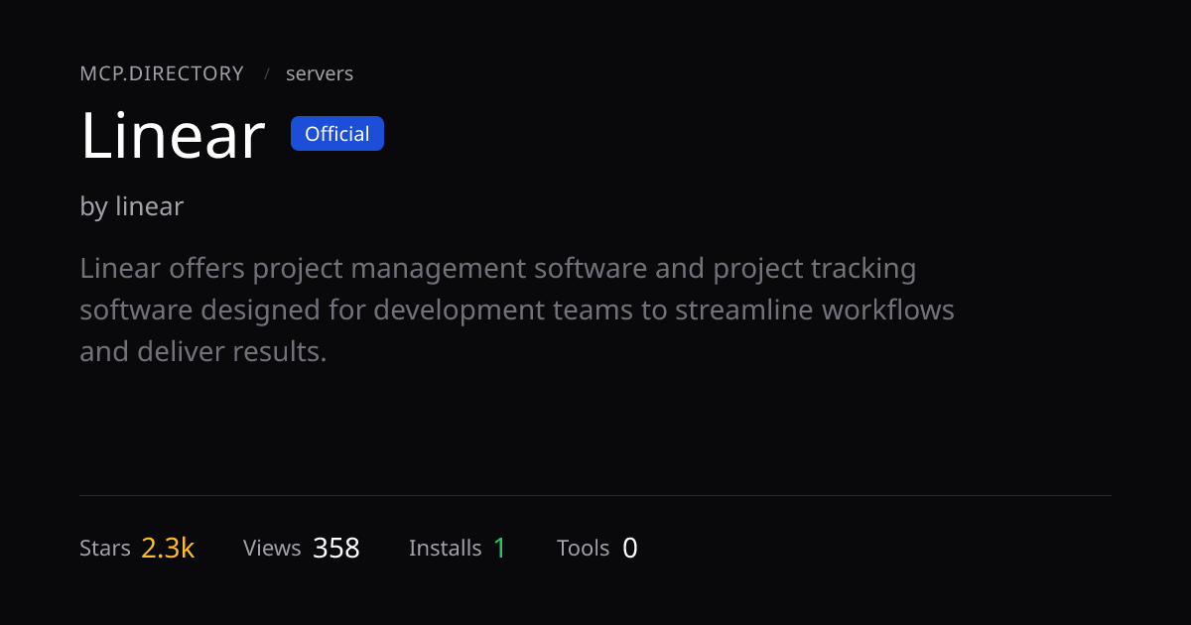Click the word 'streamline' in description
This screenshot has width=1191, height=625.
point(738,310)
